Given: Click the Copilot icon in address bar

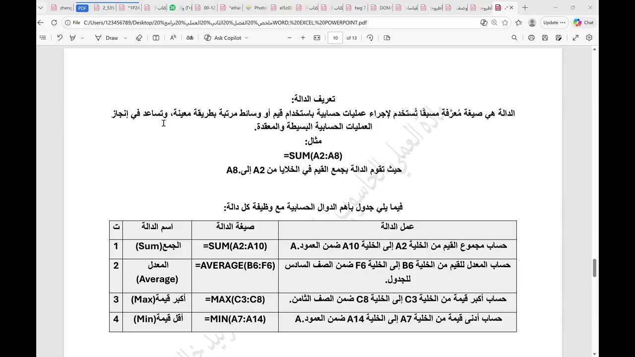Looking at the screenshot, I should [484, 22].
